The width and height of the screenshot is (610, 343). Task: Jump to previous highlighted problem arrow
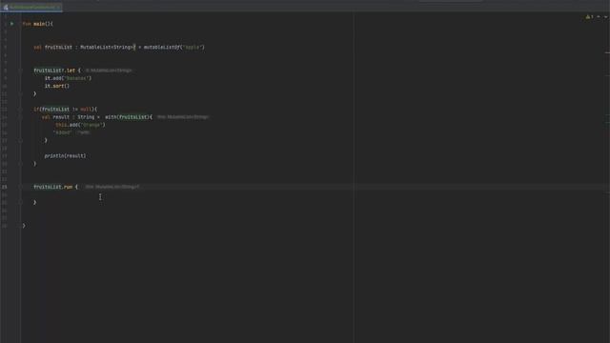click(599, 17)
